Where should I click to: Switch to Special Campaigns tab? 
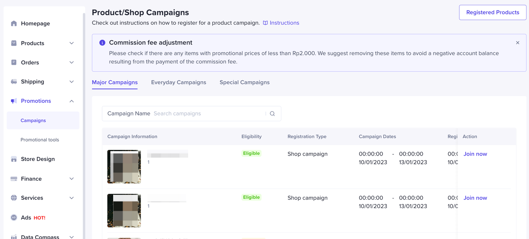tap(245, 82)
